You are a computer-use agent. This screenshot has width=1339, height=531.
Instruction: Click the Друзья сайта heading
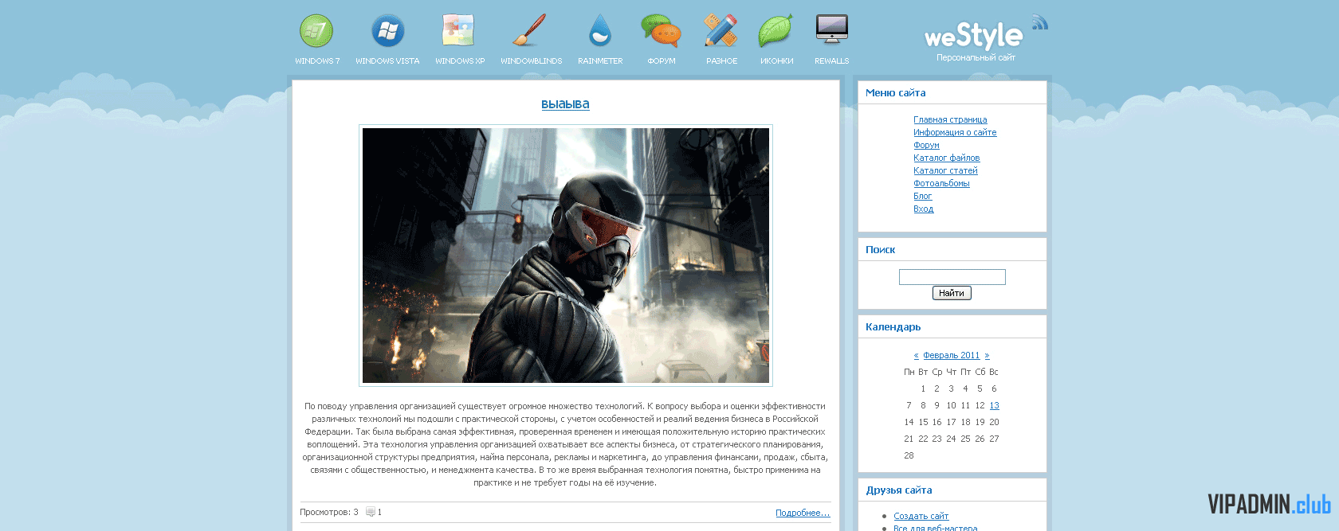(899, 490)
